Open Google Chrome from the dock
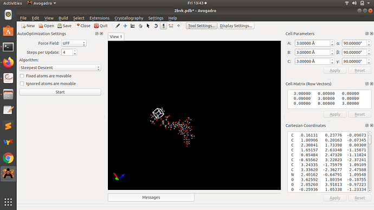374x210 pixels. [x=8, y=158]
